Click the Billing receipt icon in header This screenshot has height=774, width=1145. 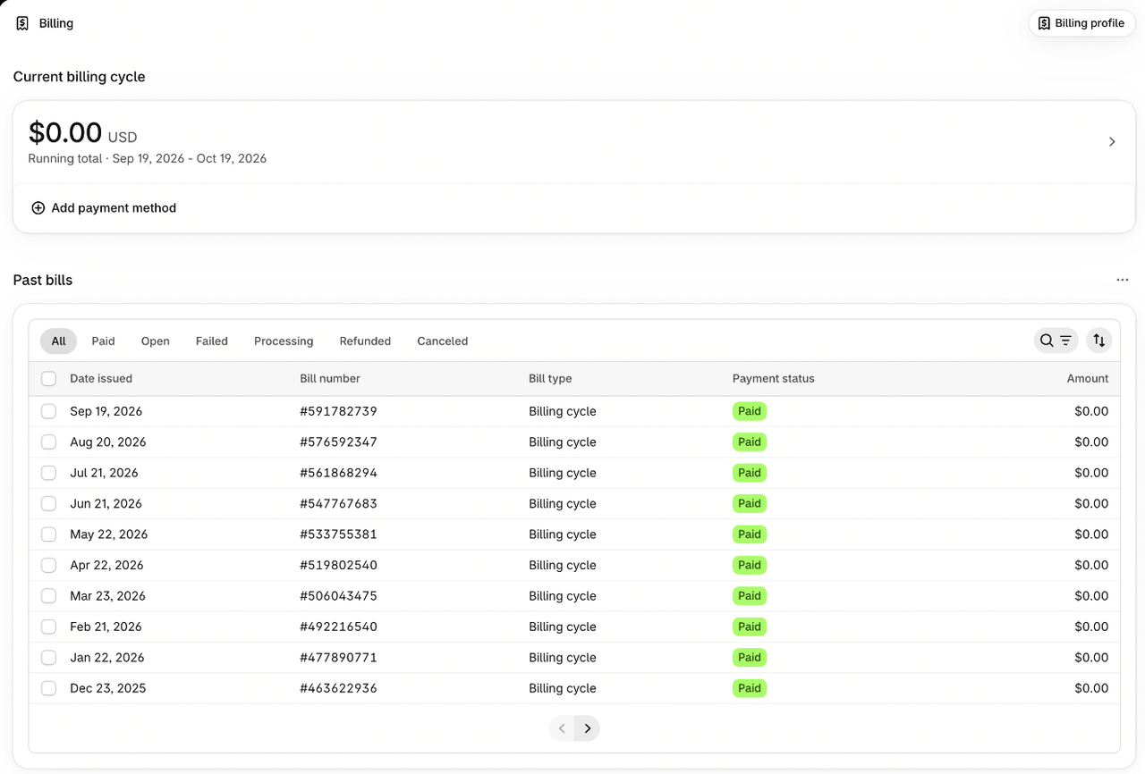coord(22,23)
